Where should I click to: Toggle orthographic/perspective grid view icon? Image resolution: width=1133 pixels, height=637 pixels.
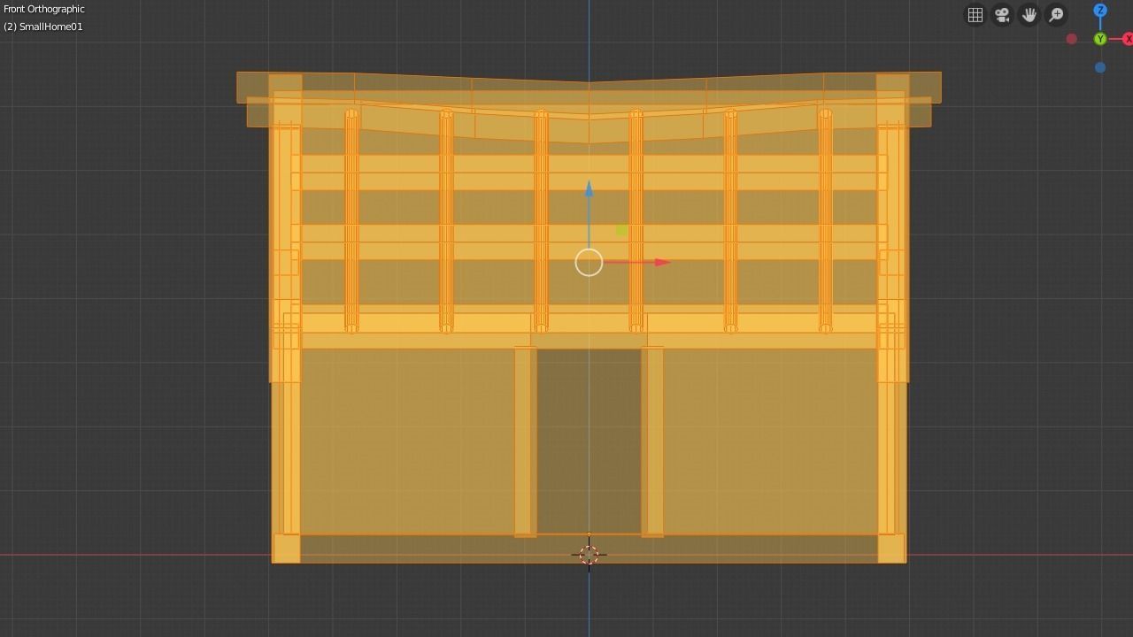point(975,15)
